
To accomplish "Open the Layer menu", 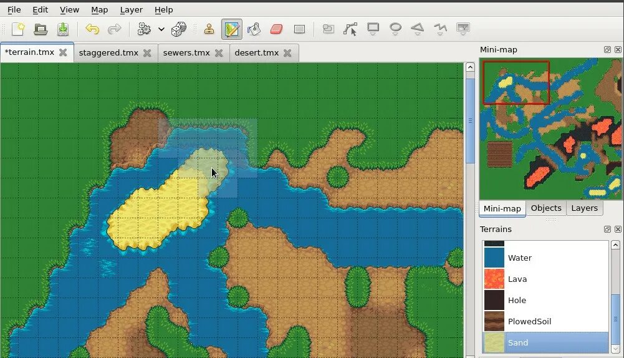I will coord(131,10).
